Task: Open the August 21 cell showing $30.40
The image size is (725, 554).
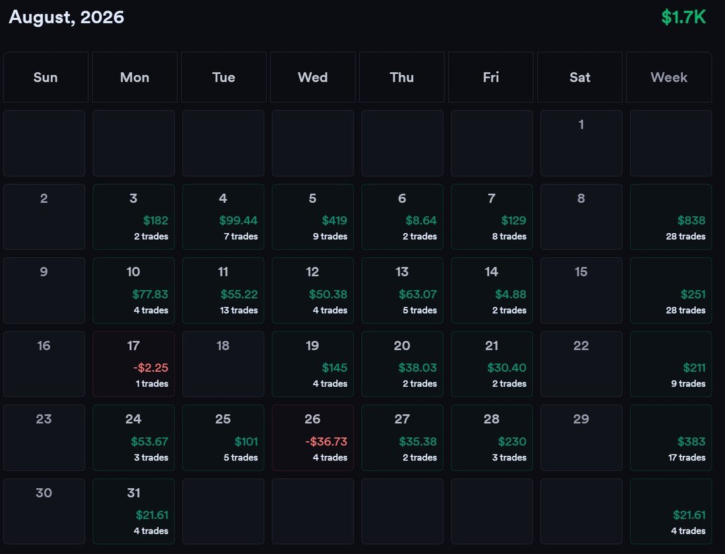Action: [x=492, y=364]
